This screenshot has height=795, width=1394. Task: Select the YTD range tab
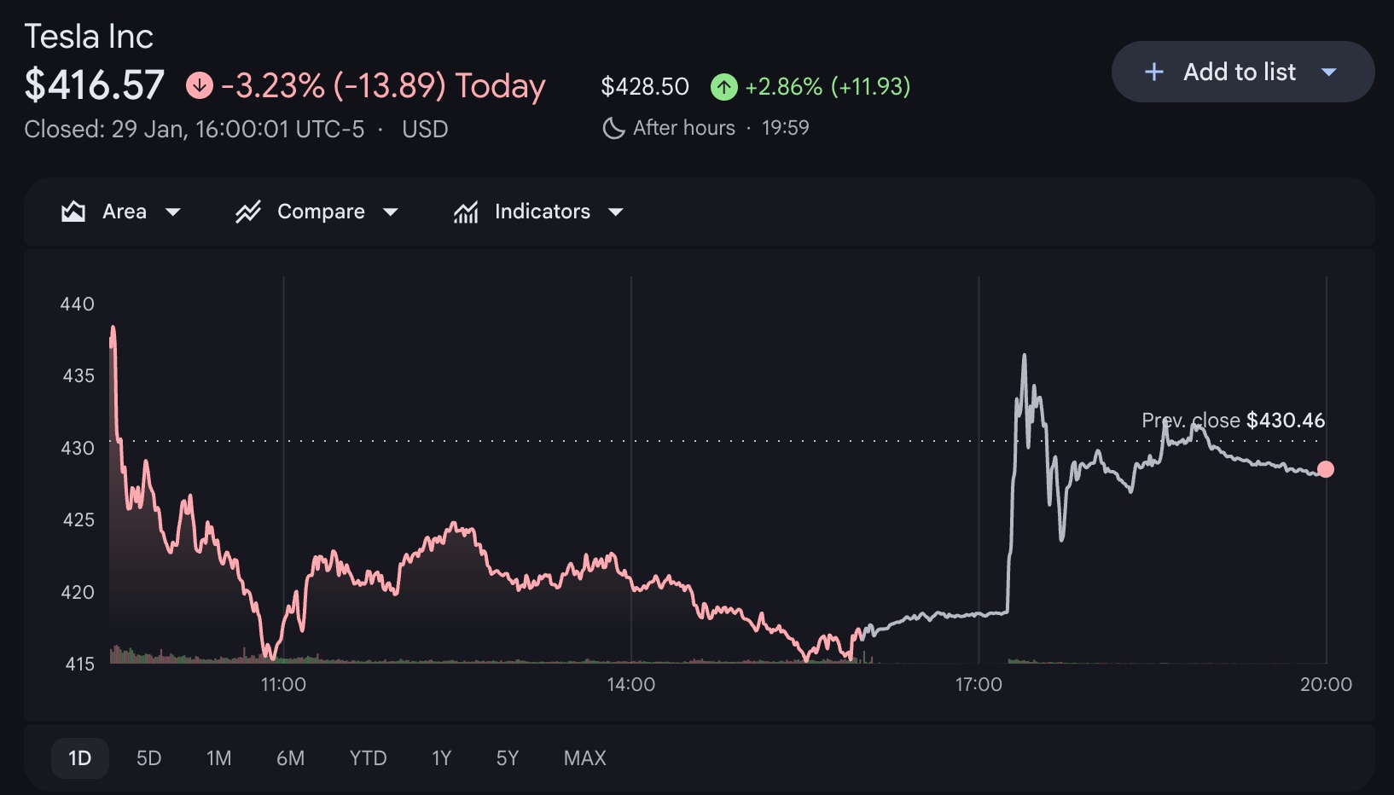click(368, 758)
